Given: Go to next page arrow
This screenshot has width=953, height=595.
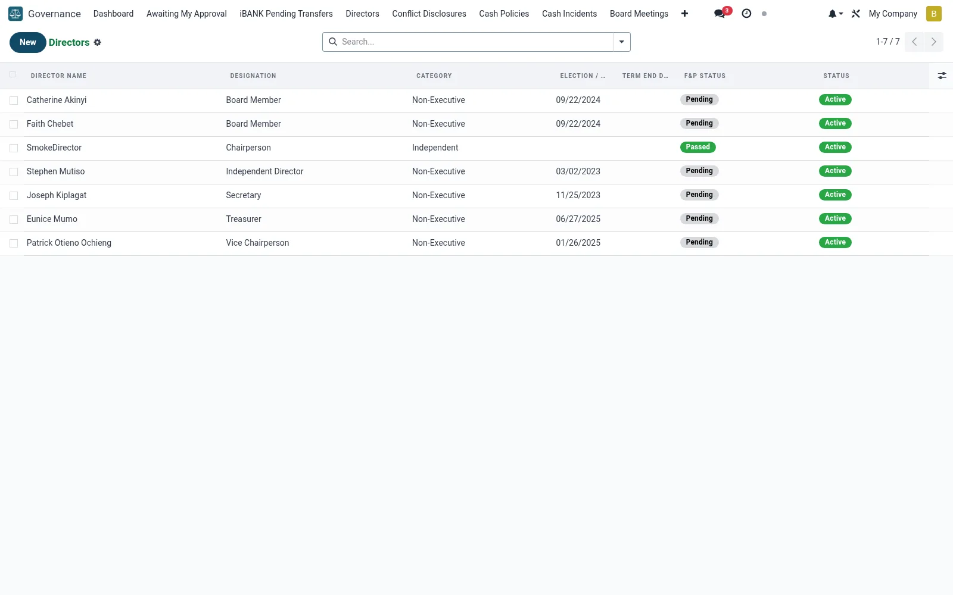Looking at the screenshot, I should coord(933,42).
